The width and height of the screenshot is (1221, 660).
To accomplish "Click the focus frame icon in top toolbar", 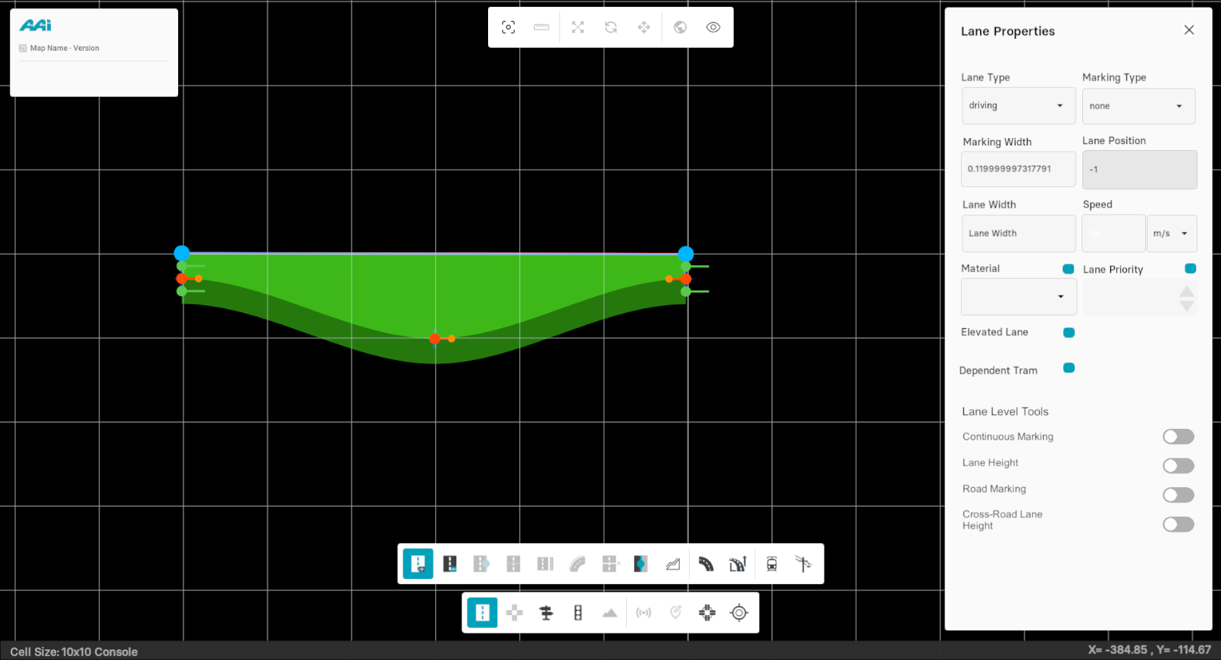I will point(509,27).
